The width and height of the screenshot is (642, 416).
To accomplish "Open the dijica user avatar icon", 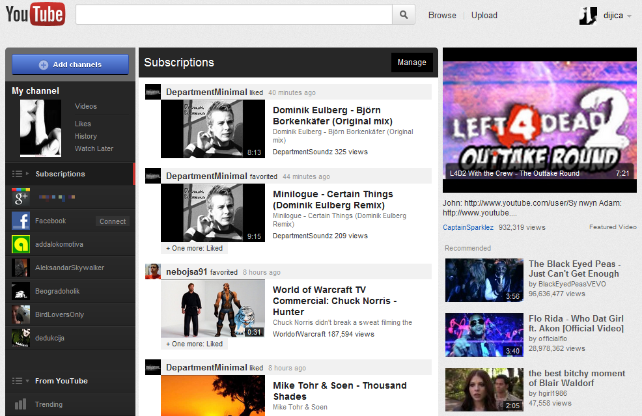I will pos(588,16).
